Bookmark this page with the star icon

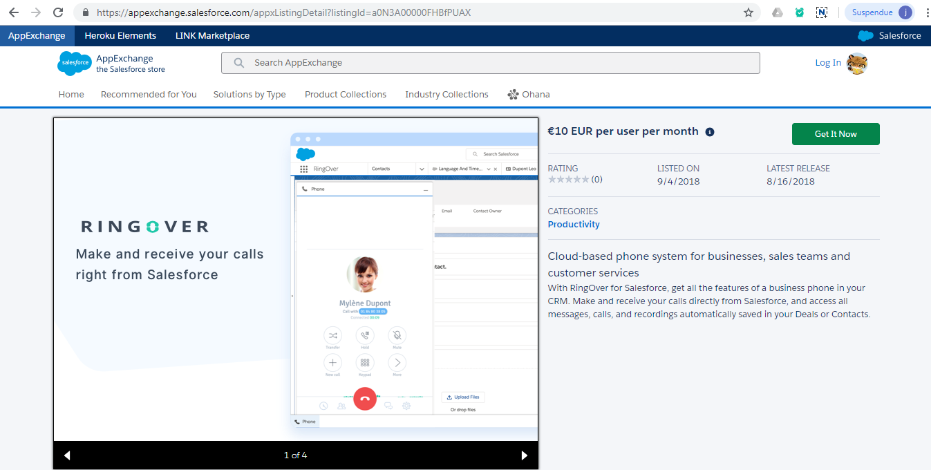749,12
